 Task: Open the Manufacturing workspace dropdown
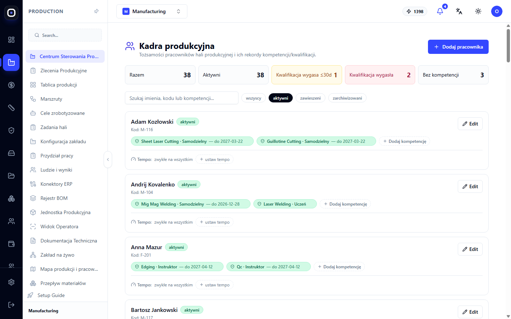point(152,11)
